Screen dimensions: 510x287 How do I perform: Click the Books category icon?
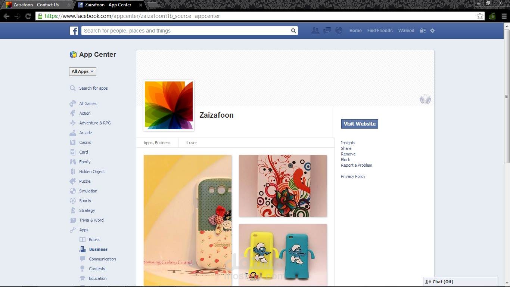pyautogui.click(x=83, y=240)
